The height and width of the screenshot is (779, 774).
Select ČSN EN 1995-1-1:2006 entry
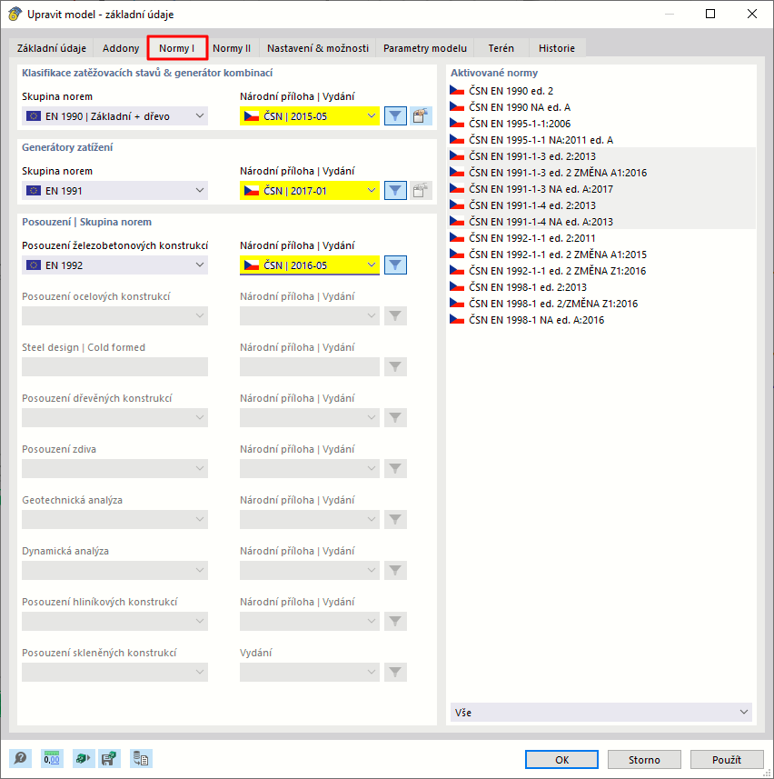point(601,124)
